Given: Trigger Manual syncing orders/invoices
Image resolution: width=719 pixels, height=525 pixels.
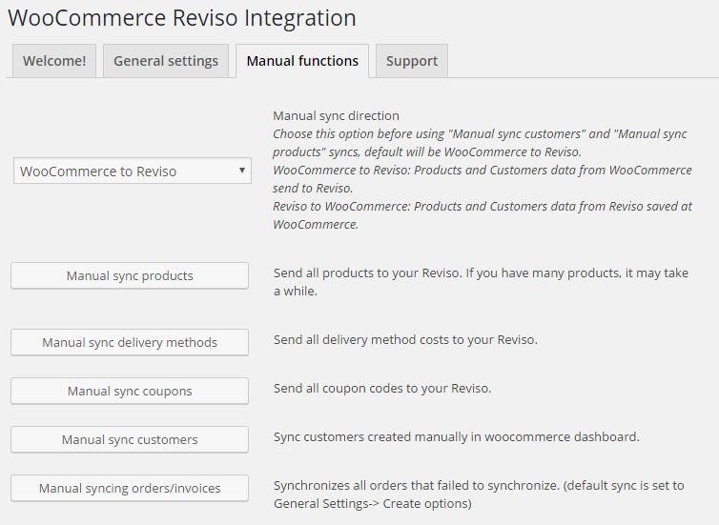Looking at the screenshot, I should (130, 488).
